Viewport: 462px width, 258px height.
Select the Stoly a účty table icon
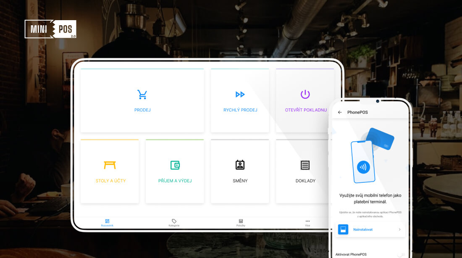(x=110, y=165)
